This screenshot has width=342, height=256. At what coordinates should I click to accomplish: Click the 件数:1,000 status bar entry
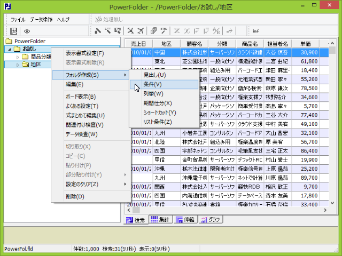coord(86,249)
